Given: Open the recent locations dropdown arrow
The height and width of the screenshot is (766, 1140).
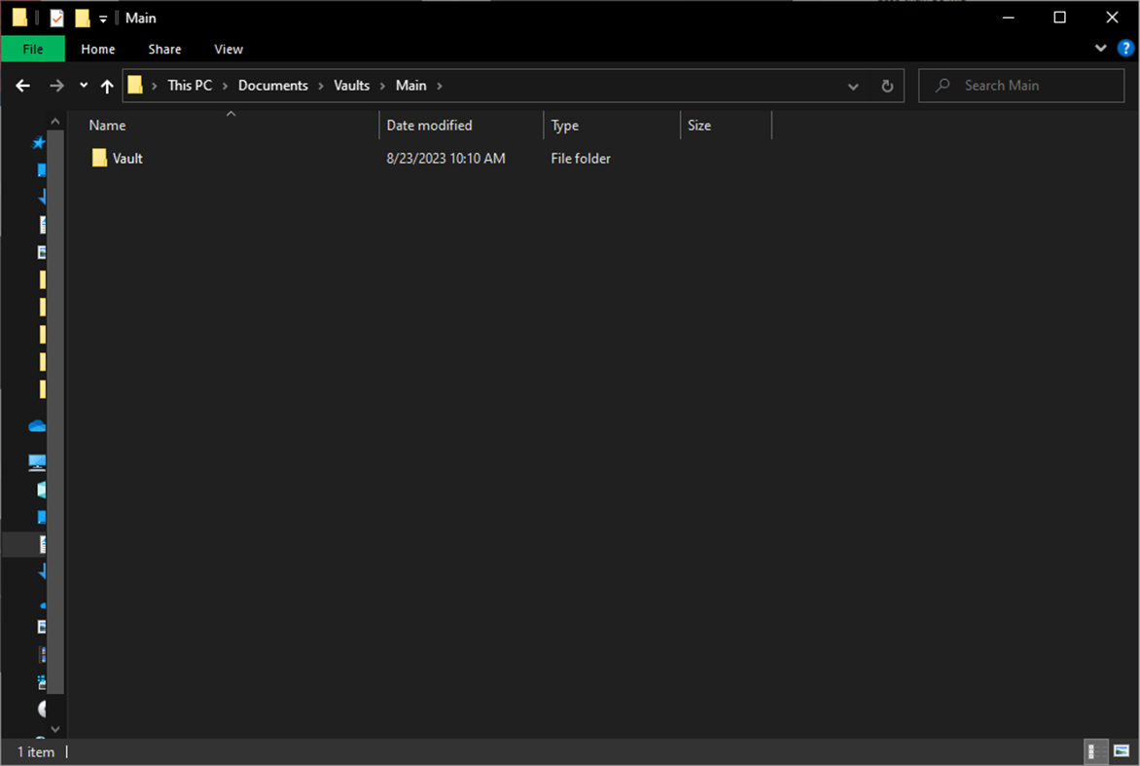Looking at the screenshot, I should tap(83, 86).
